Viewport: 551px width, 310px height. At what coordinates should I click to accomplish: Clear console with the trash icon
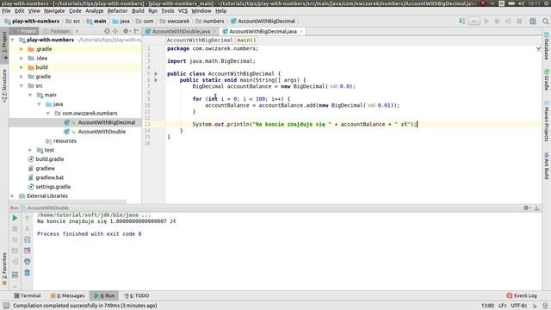(27, 272)
